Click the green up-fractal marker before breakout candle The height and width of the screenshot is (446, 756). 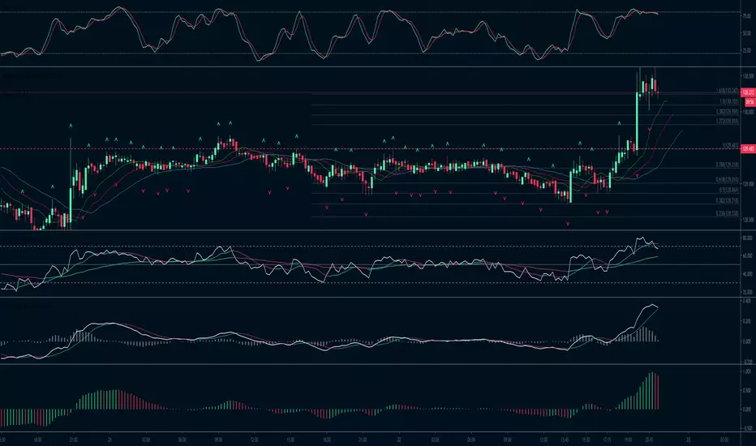tap(620, 123)
